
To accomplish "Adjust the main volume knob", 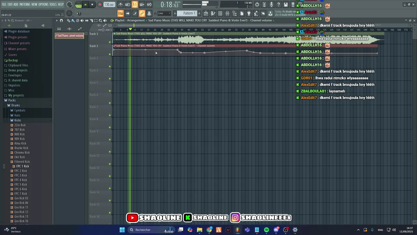I will click(69, 5).
